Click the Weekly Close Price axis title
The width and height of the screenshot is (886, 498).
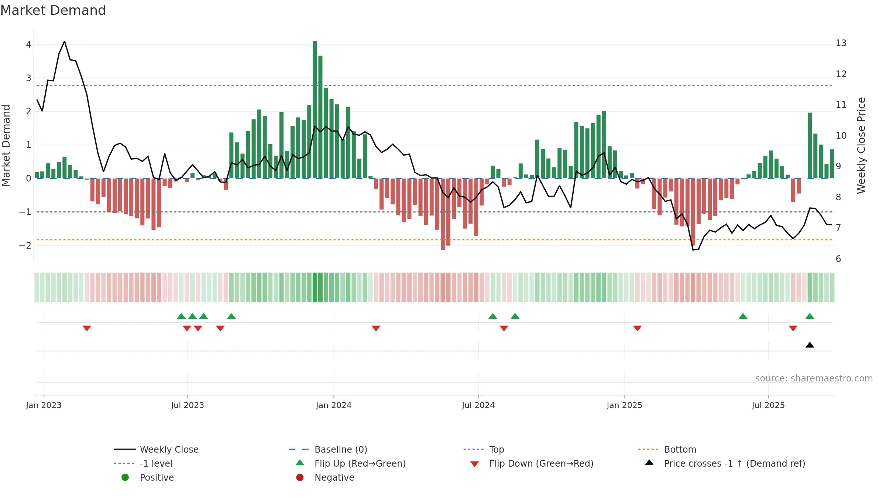[x=861, y=145]
